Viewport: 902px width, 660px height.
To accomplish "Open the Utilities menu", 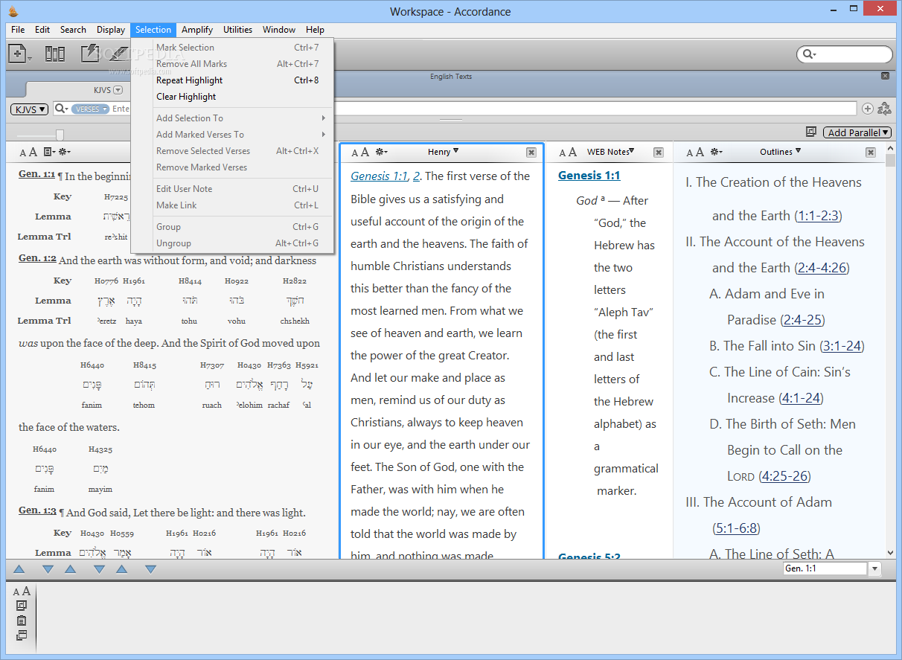I will pyautogui.click(x=238, y=30).
